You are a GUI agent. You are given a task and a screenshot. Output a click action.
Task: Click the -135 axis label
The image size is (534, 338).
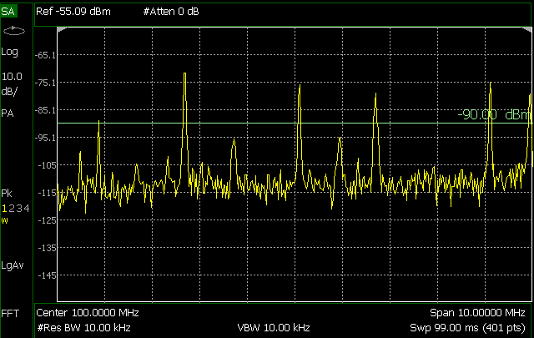[48, 248]
